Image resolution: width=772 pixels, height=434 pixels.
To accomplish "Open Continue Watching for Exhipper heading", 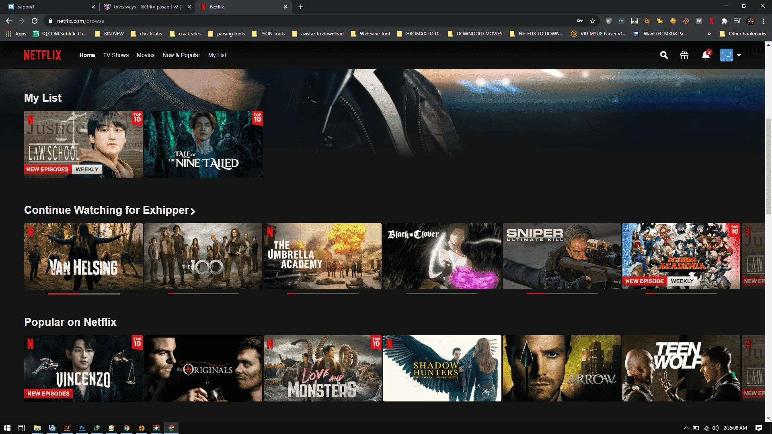I will [110, 210].
